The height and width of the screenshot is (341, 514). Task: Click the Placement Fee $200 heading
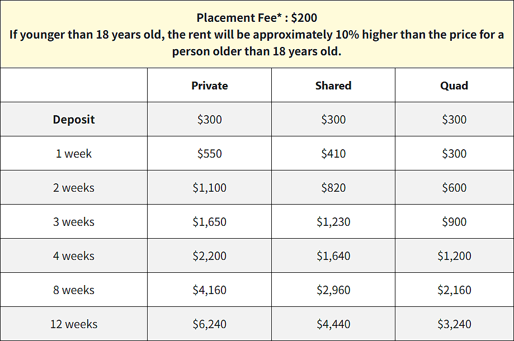(257, 18)
